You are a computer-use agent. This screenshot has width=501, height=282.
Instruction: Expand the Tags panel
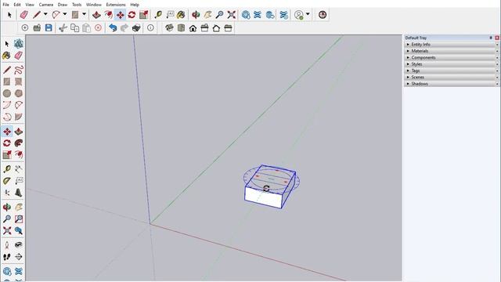(x=452, y=70)
